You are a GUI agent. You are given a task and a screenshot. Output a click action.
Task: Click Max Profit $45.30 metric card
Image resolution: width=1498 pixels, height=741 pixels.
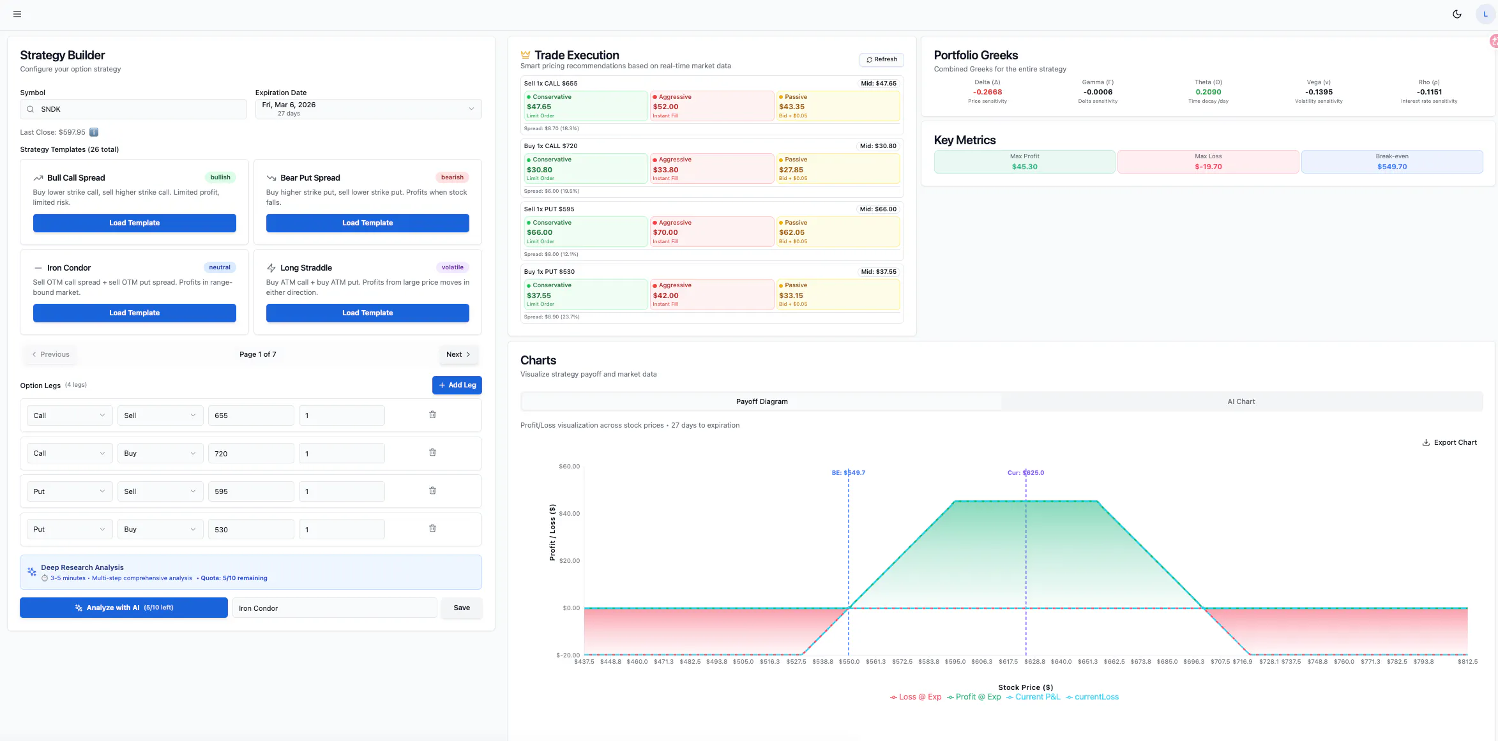coord(1024,161)
